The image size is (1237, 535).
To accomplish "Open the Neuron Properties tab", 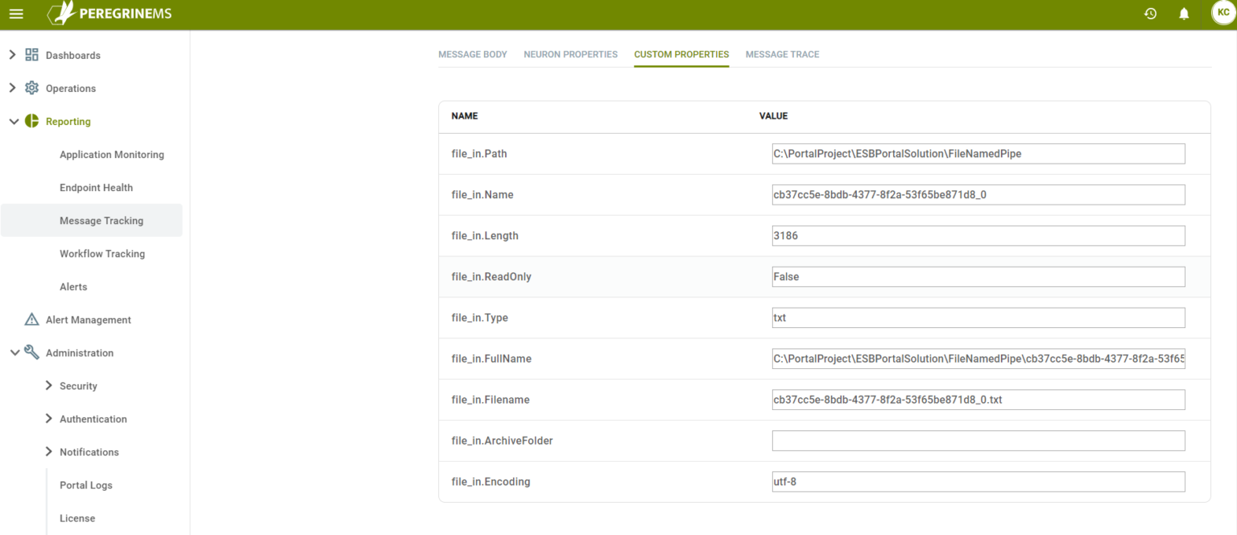I will (570, 55).
